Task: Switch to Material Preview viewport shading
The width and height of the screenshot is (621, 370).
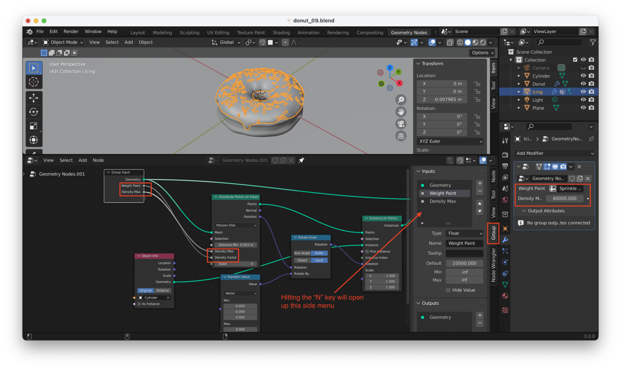Action: [x=475, y=42]
